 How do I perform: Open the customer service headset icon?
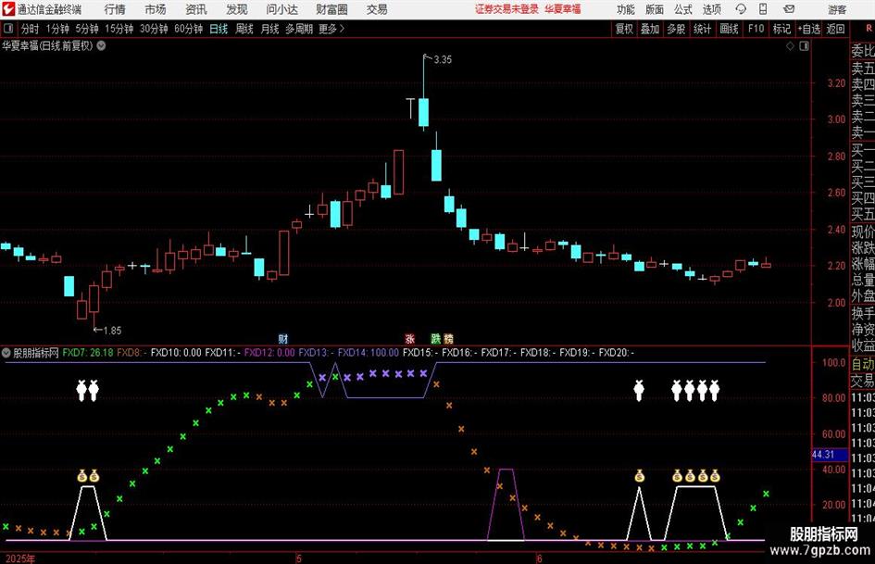[x=741, y=9]
